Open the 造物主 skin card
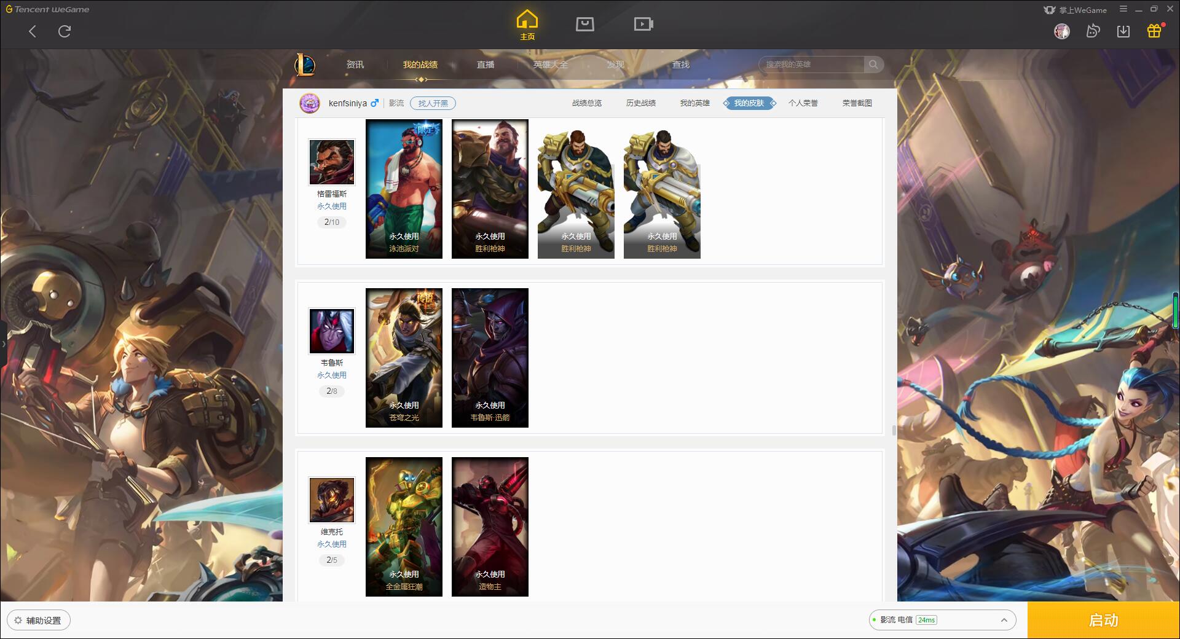 (x=490, y=527)
